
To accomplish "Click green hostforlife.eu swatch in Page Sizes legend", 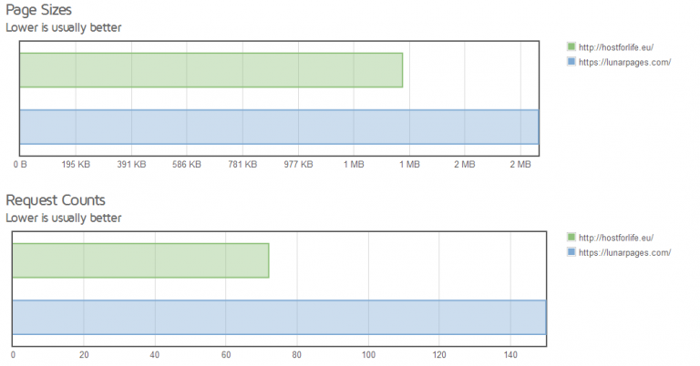I will (571, 46).
